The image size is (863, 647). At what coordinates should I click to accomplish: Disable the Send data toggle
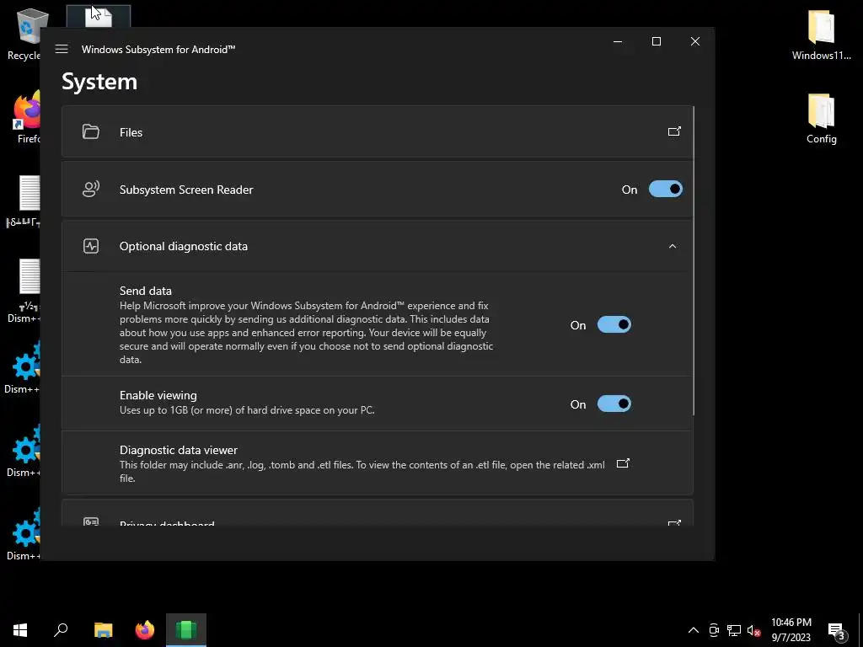[x=614, y=324]
